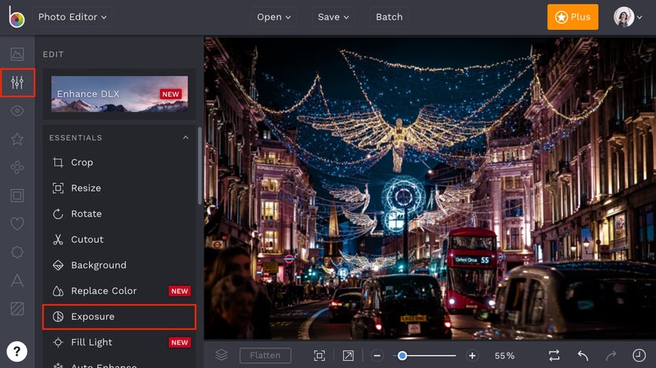Click the Flatten button
This screenshot has width=656, height=368.
point(265,355)
